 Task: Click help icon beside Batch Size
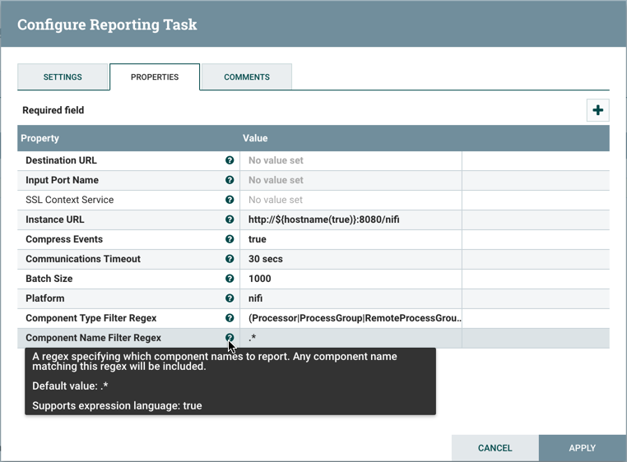click(230, 280)
